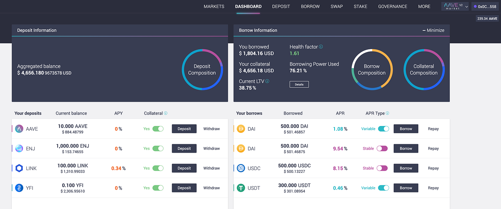This screenshot has width=501, height=209.
Task: Click the ENJ token icon
Action: click(x=19, y=148)
